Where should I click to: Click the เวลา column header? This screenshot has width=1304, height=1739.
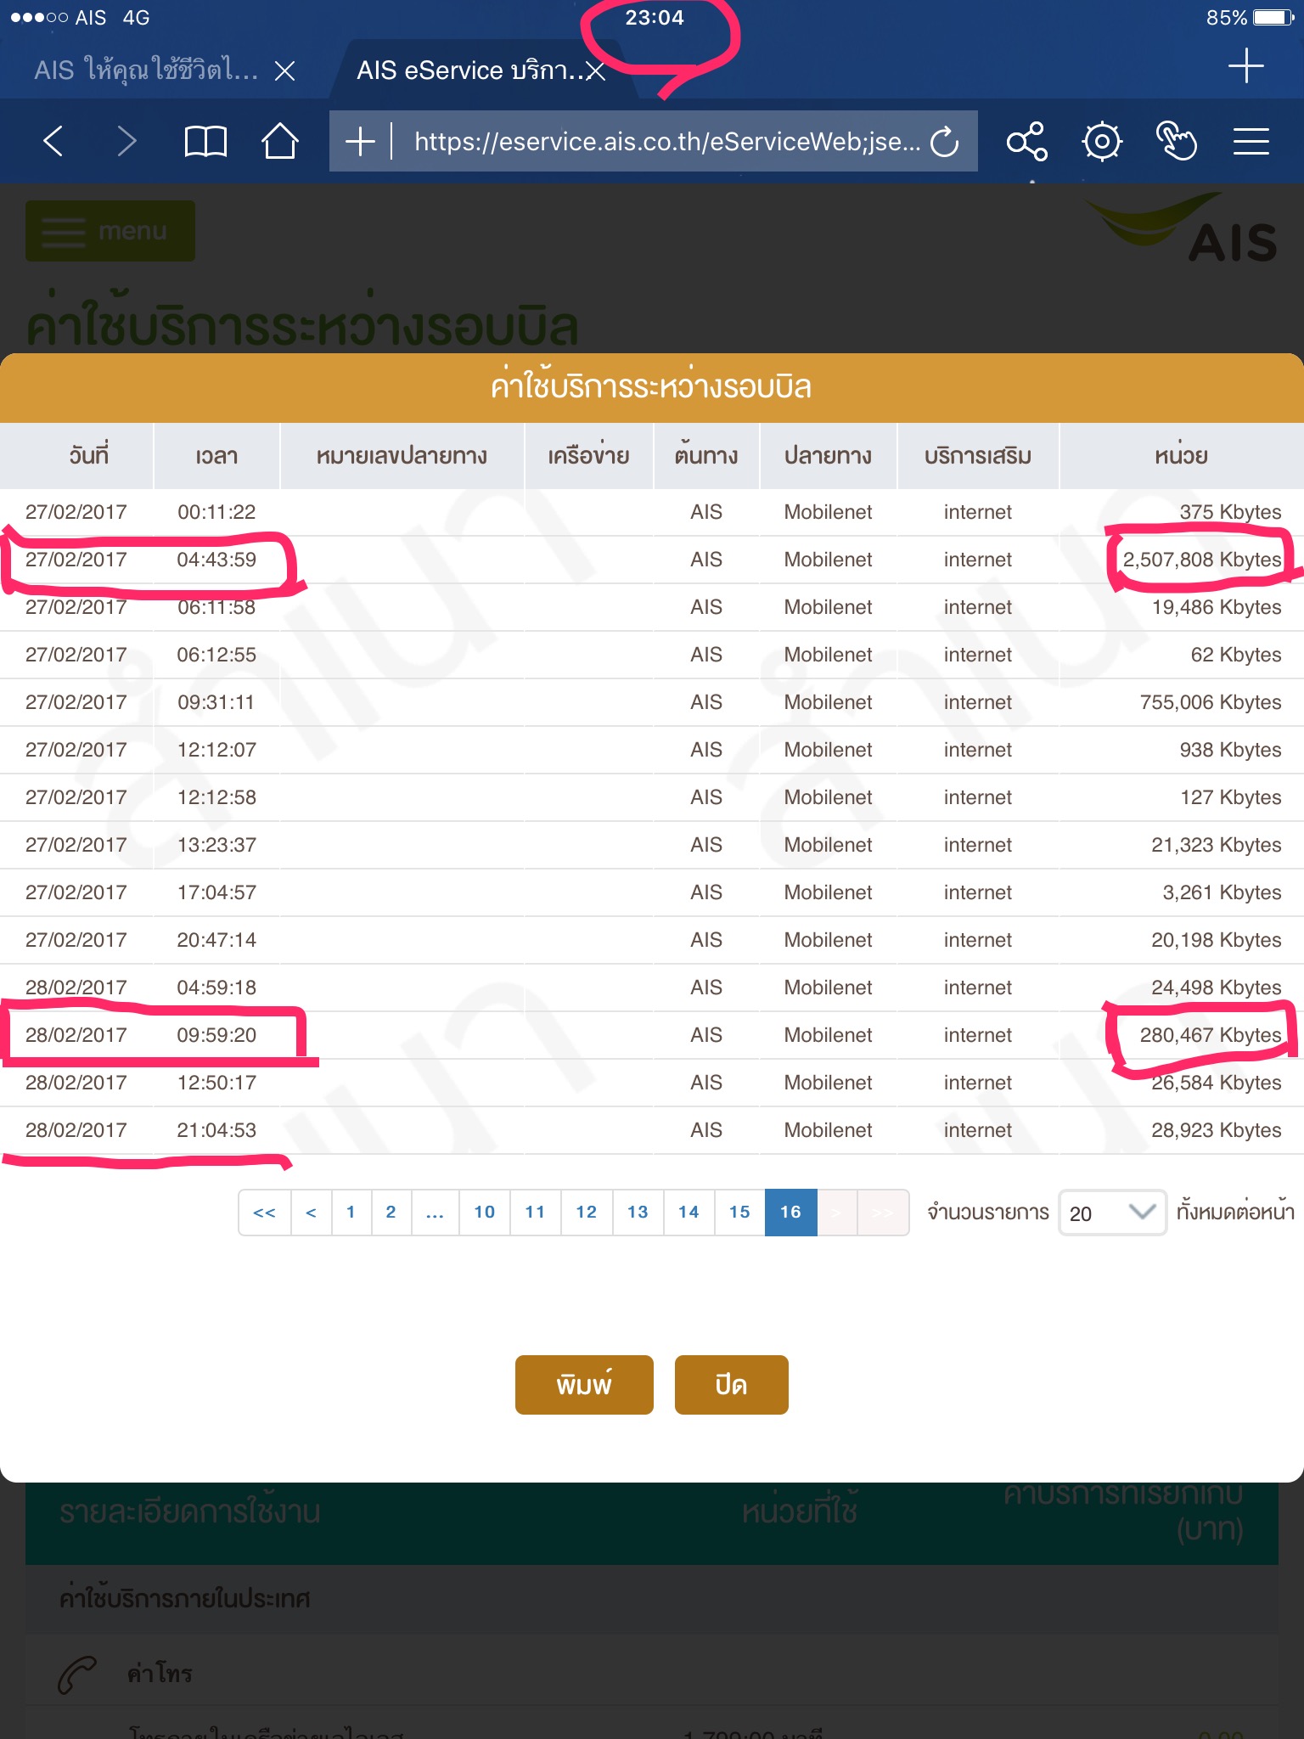pyautogui.click(x=216, y=456)
